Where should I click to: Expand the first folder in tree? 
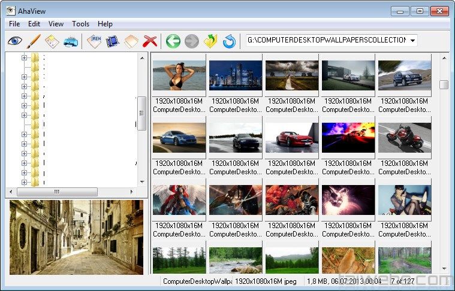point(25,58)
